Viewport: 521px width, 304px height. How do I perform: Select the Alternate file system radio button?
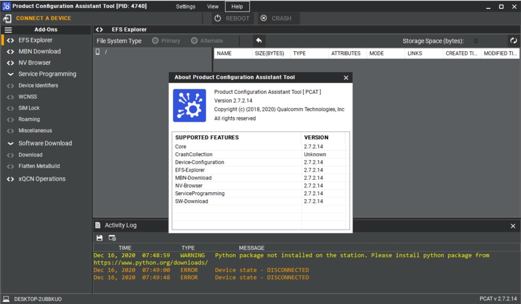coord(194,41)
